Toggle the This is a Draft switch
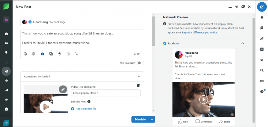The height and width of the screenshot is (127, 268). 141,63
